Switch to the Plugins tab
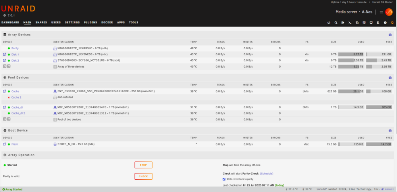Screen dimensions: 397x192 [x=91, y=23]
